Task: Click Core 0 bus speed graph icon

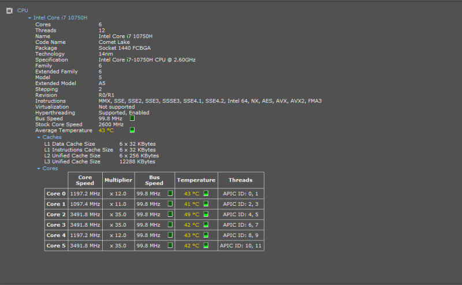Action: [170, 194]
